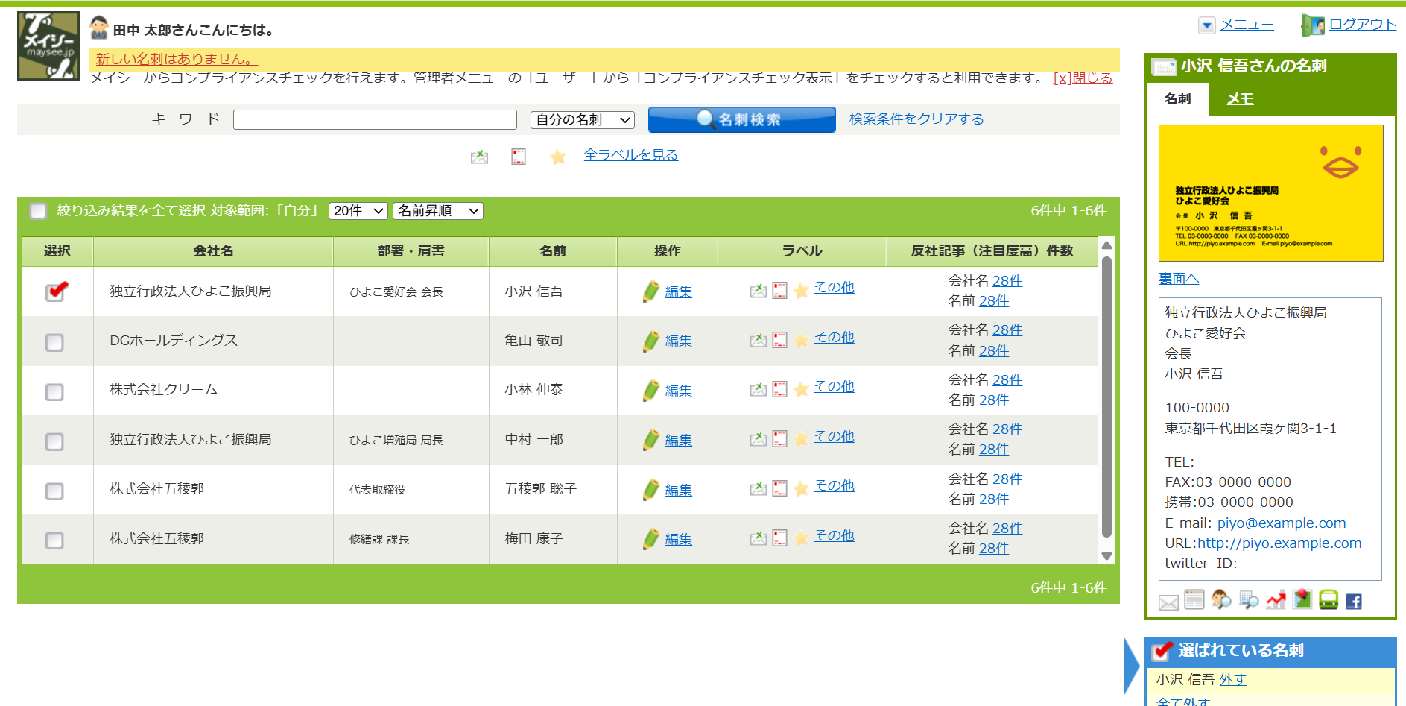
Task: Open the 名前昇順 sort order dropdown
Action: pyautogui.click(x=438, y=211)
